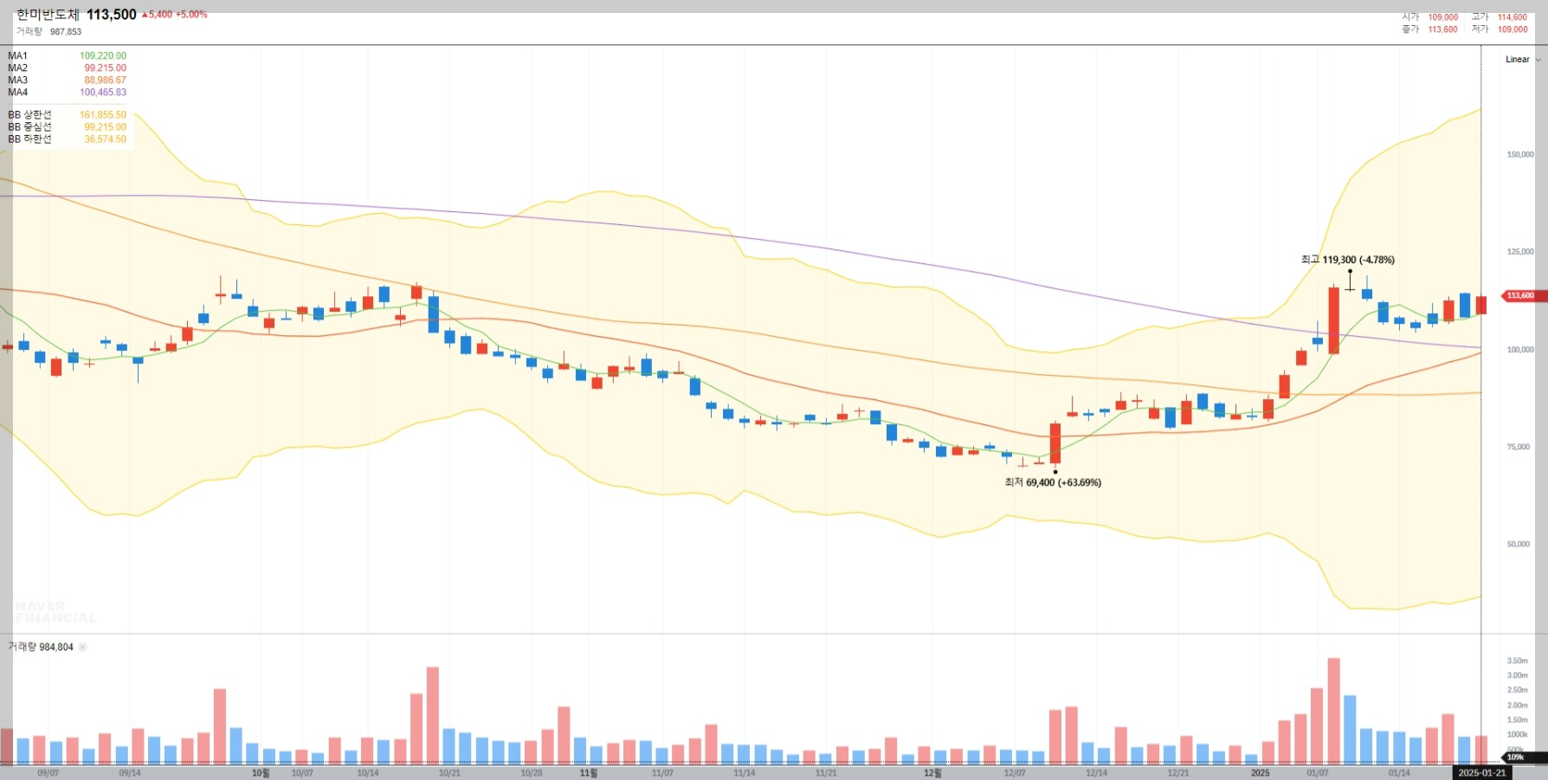Image resolution: width=1548 pixels, height=780 pixels.
Task: Click the 09/07 date on time axis
Action: [48, 773]
